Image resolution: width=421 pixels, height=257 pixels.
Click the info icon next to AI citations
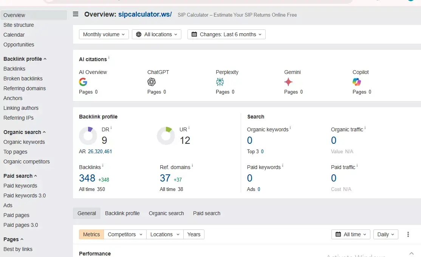[x=109, y=58]
